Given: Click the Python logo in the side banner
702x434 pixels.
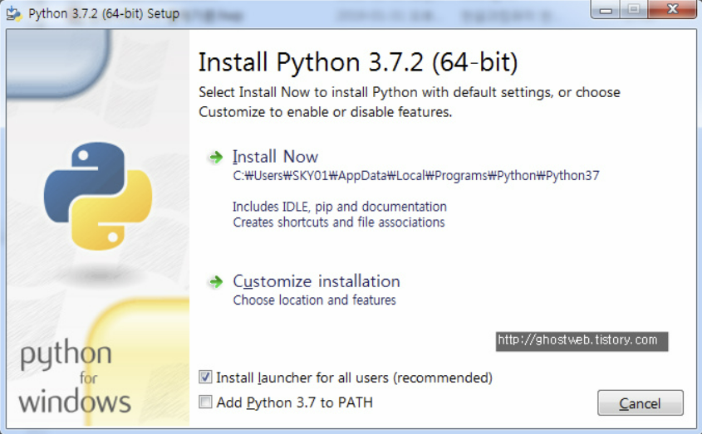Looking at the screenshot, I should pyautogui.click(x=98, y=196).
